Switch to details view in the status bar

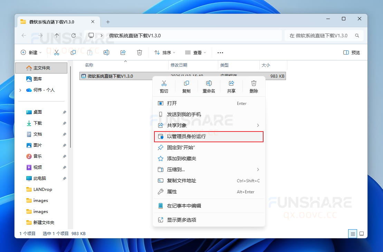[x=353, y=234]
